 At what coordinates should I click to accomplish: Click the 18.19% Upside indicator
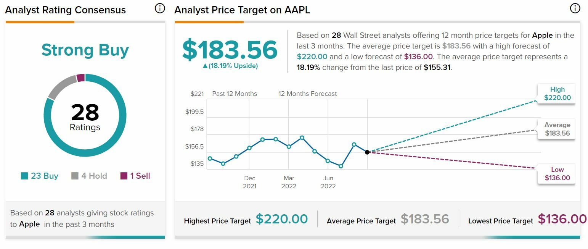pyautogui.click(x=230, y=66)
